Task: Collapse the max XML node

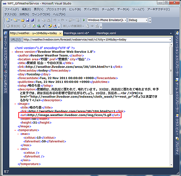Action: (19, 134)
